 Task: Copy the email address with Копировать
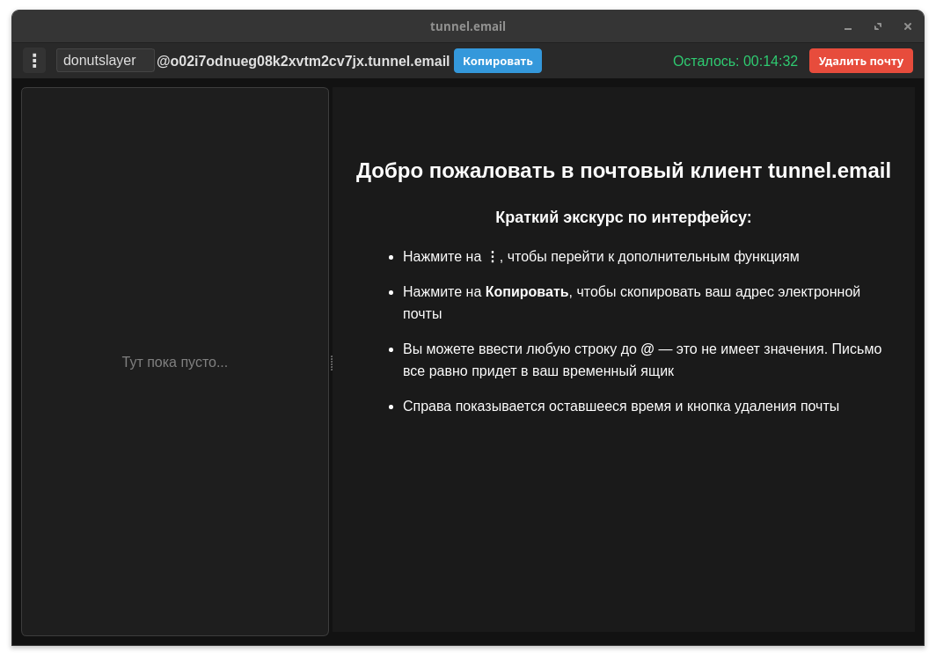click(x=497, y=61)
